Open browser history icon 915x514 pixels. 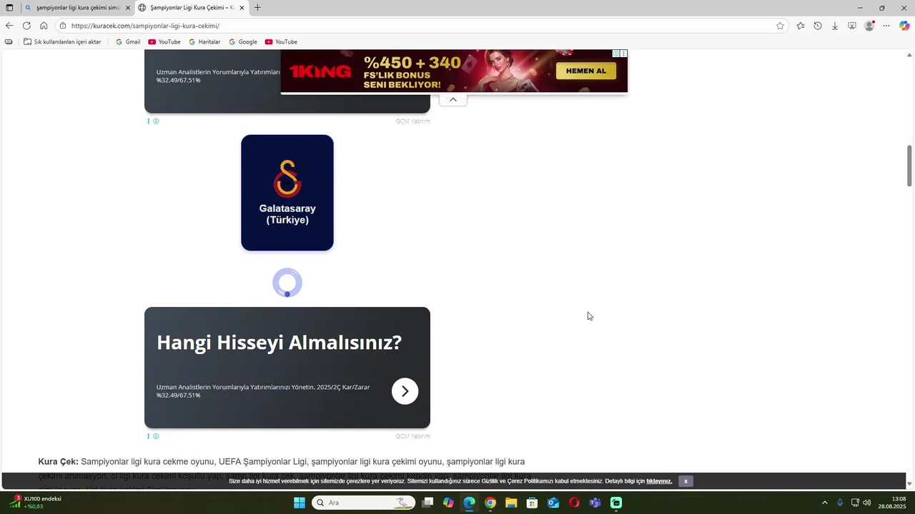[x=818, y=26]
